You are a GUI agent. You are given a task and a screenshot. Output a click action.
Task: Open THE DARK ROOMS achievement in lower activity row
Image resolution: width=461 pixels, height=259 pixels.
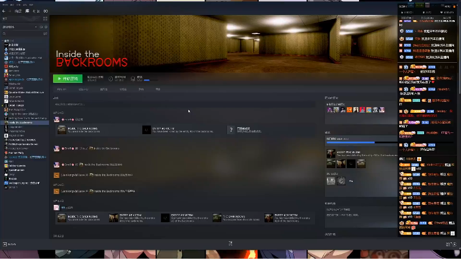[237, 218]
